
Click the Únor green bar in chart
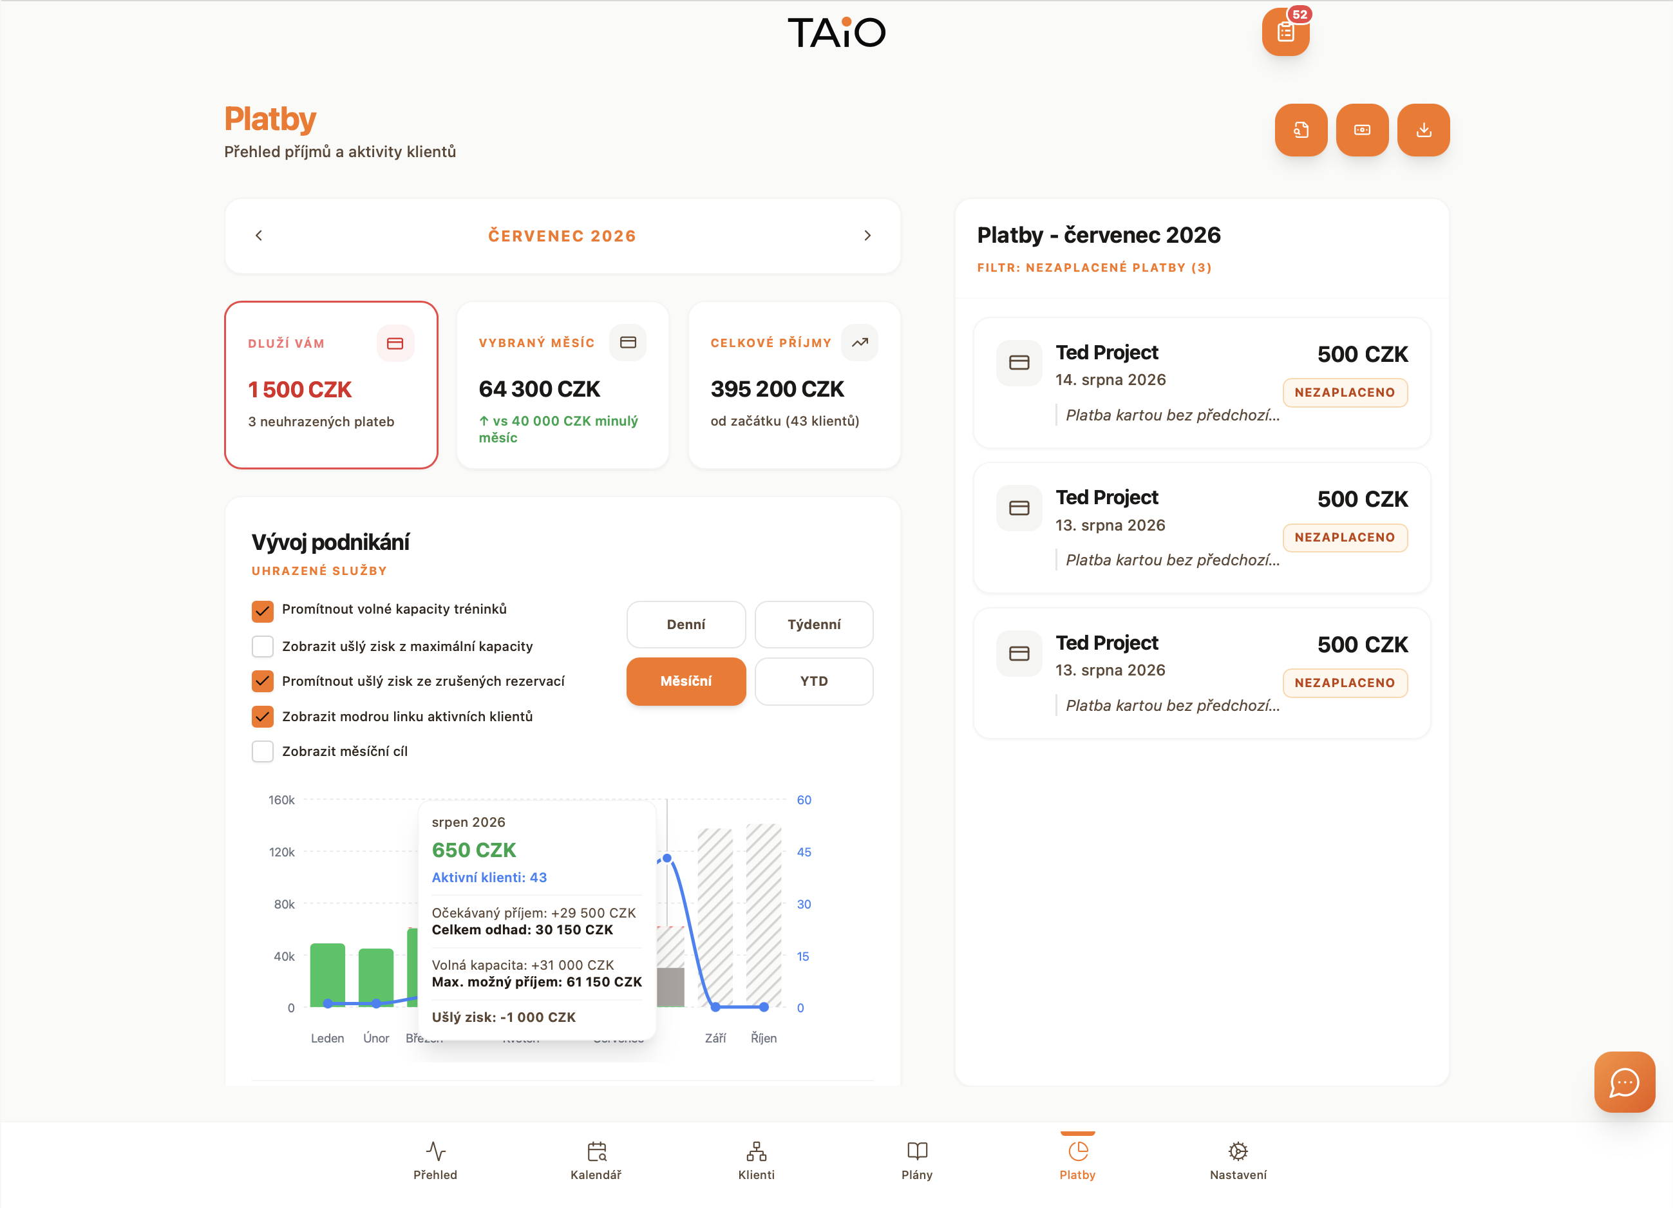[x=376, y=977]
